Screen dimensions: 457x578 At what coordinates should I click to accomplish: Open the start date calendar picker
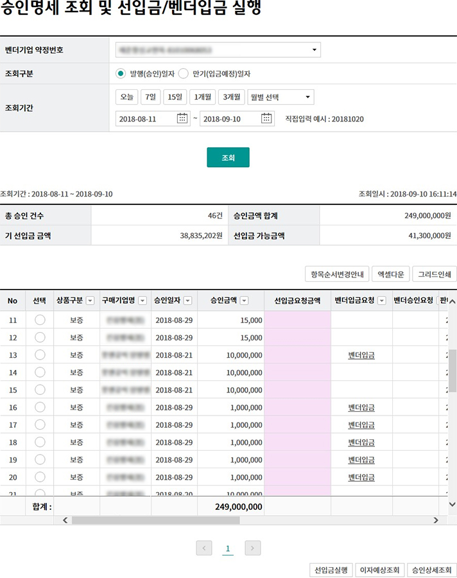(182, 118)
